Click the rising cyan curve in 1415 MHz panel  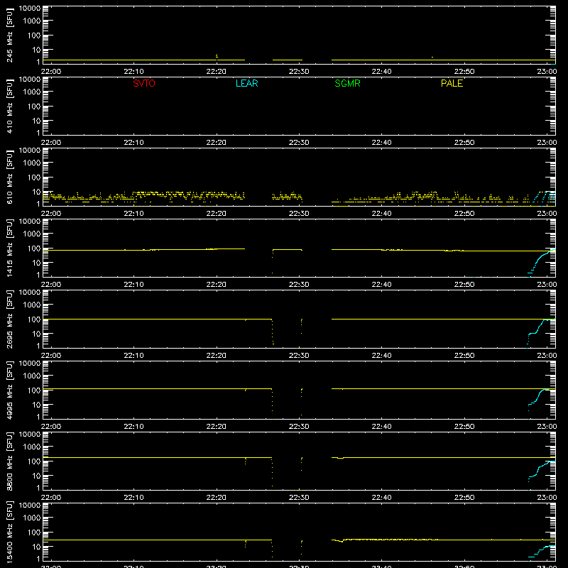click(540, 259)
